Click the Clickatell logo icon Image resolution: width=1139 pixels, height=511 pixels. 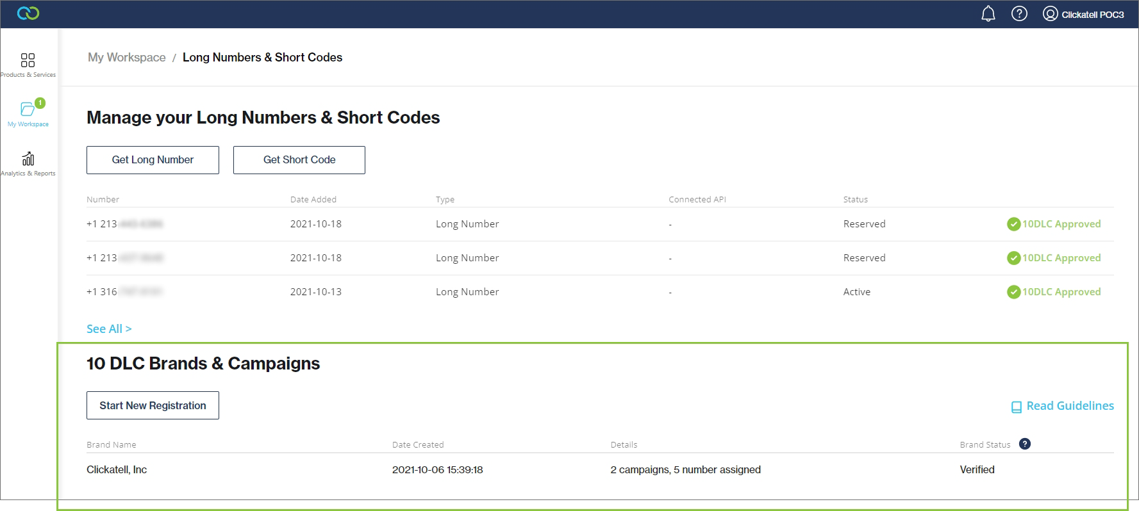pos(28,13)
